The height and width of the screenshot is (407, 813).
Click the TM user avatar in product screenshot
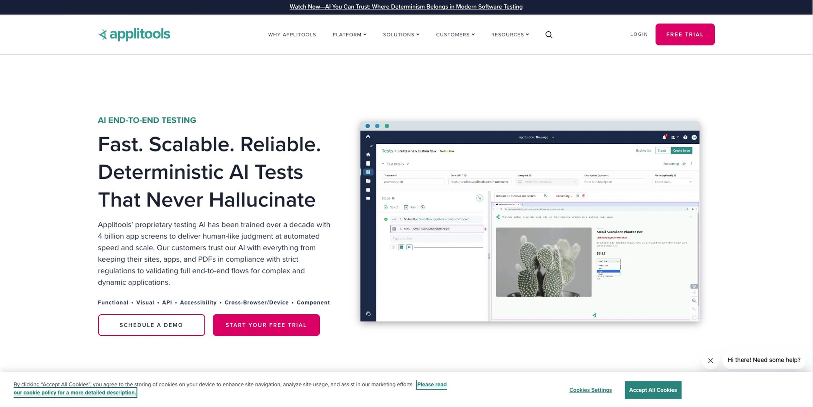(694, 137)
